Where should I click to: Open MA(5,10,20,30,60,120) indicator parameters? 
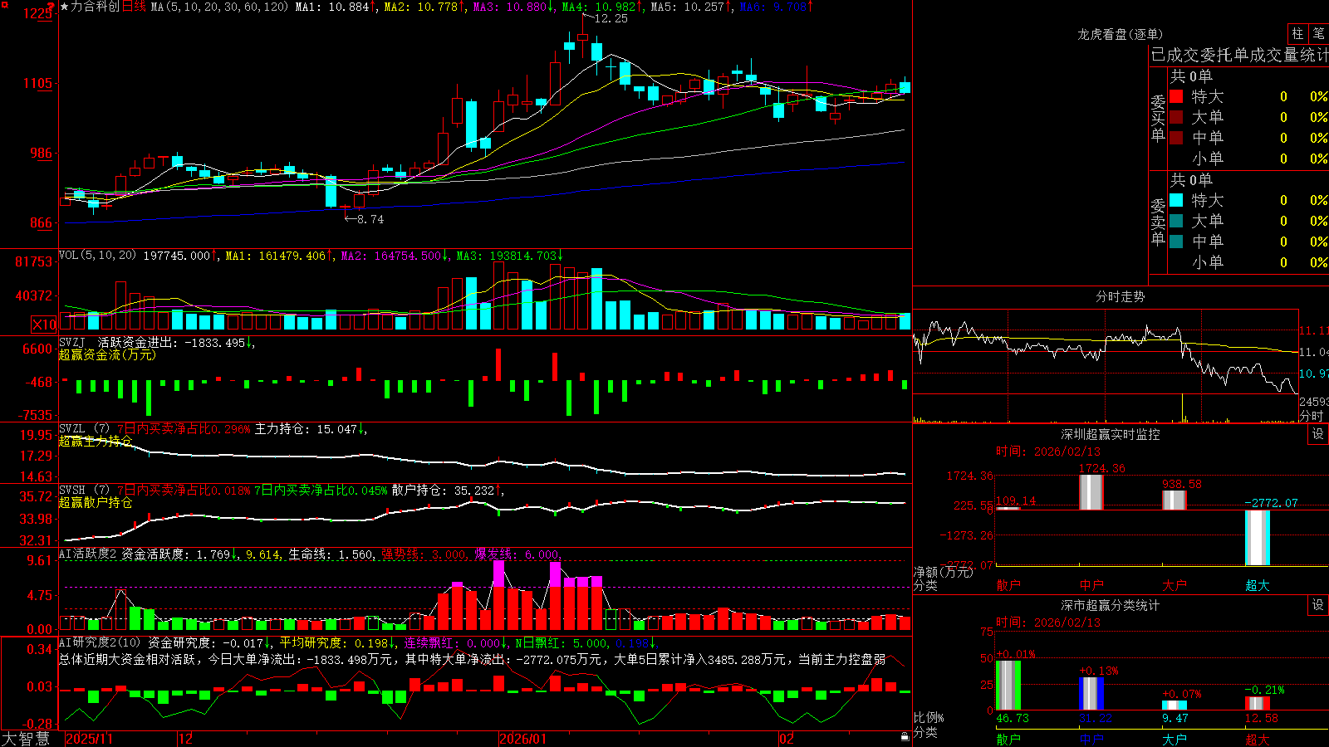[x=219, y=7]
